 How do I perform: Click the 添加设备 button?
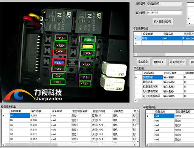[x=143, y=62]
